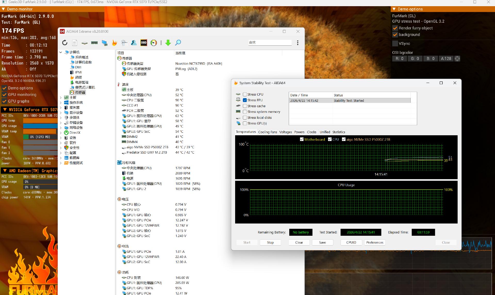Open the search magnifier icon in AIDA64 toolbar
495x295 pixels.
(178, 43)
